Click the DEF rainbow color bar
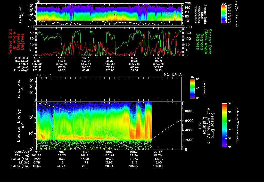 coord(224,14)
